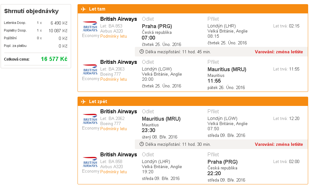This screenshot has height=186, width=312.
Task: Open Podmínky letu for flight BA 858
Action: pyautogui.click(x=113, y=172)
